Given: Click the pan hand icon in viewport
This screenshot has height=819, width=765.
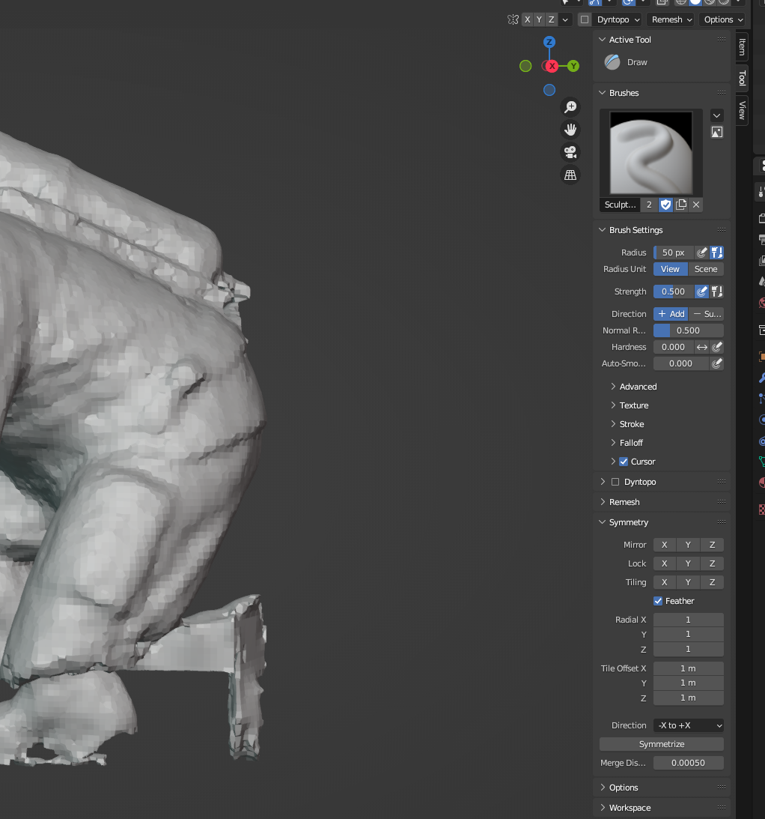Looking at the screenshot, I should (x=570, y=130).
